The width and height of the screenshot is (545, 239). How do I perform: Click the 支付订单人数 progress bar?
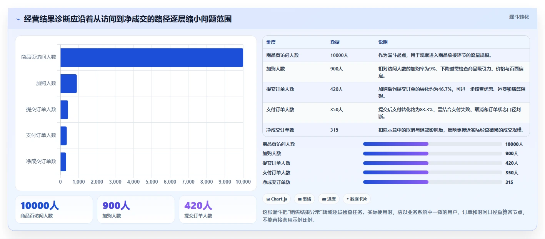(x=433, y=172)
